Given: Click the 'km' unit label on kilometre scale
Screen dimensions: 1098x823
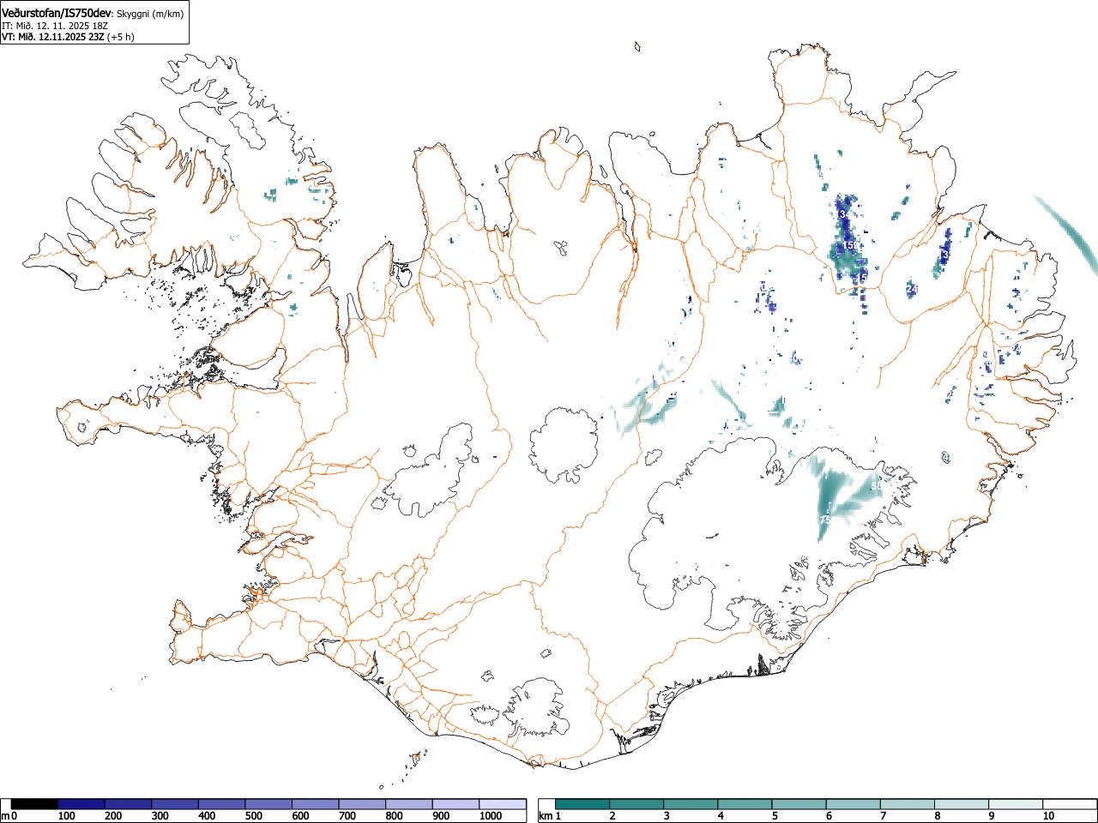Looking at the screenshot, I should pyautogui.click(x=546, y=816).
